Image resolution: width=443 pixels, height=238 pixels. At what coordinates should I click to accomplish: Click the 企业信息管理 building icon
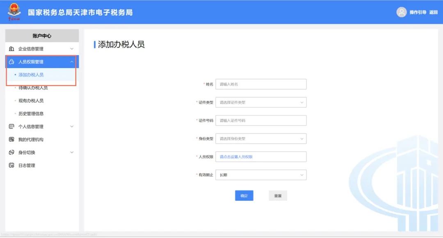click(x=11, y=49)
